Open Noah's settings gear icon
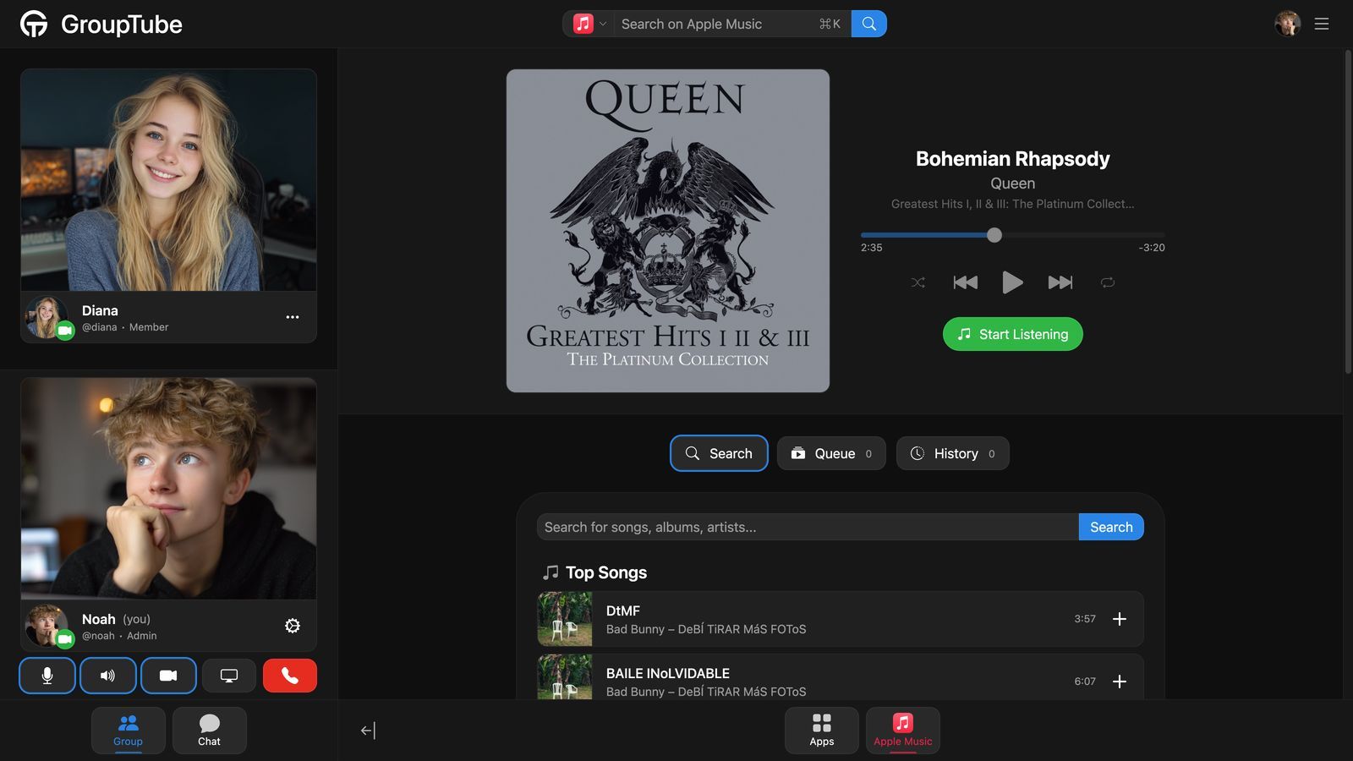This screenshot has height=761, width=1353. pos(293,626)
